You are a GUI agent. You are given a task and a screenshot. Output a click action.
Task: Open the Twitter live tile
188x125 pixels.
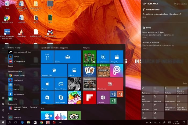tap(74, 84)
